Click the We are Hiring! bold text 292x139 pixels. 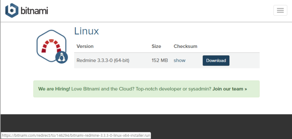54,89
